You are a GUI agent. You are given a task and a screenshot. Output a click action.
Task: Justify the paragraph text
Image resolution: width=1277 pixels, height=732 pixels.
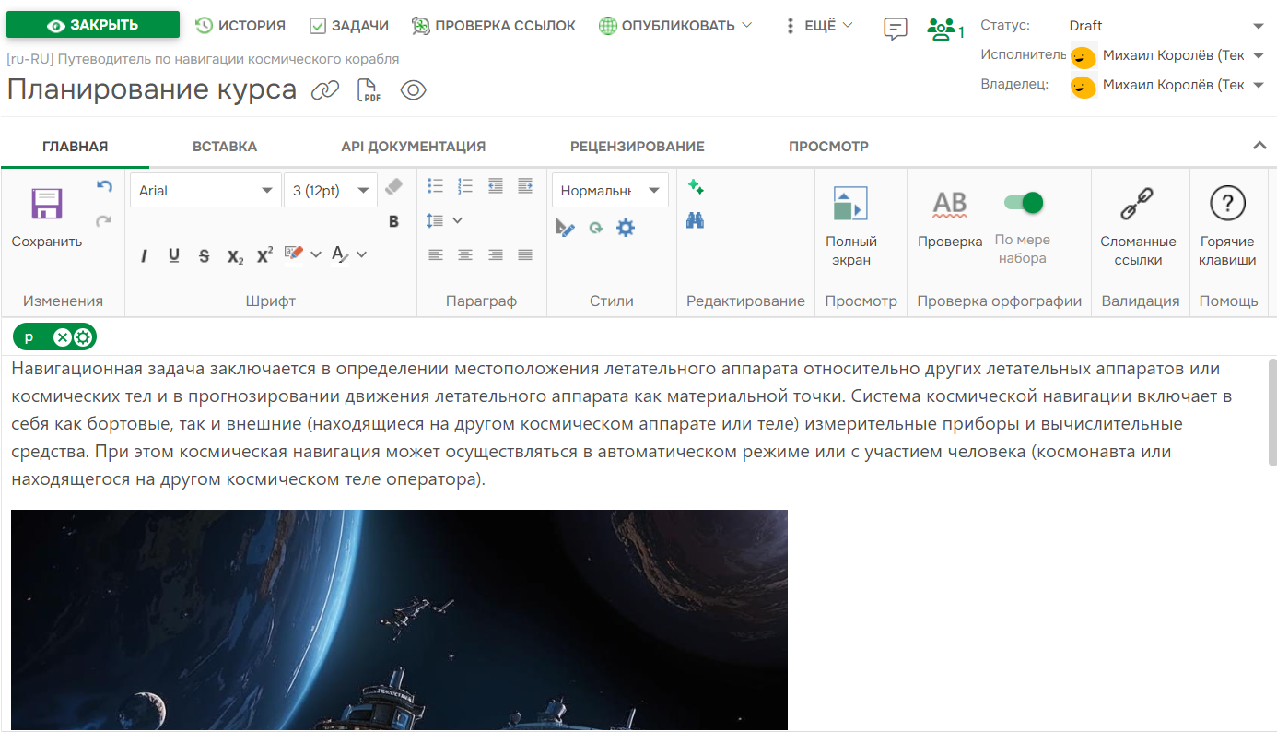click(x=525, y=254)
